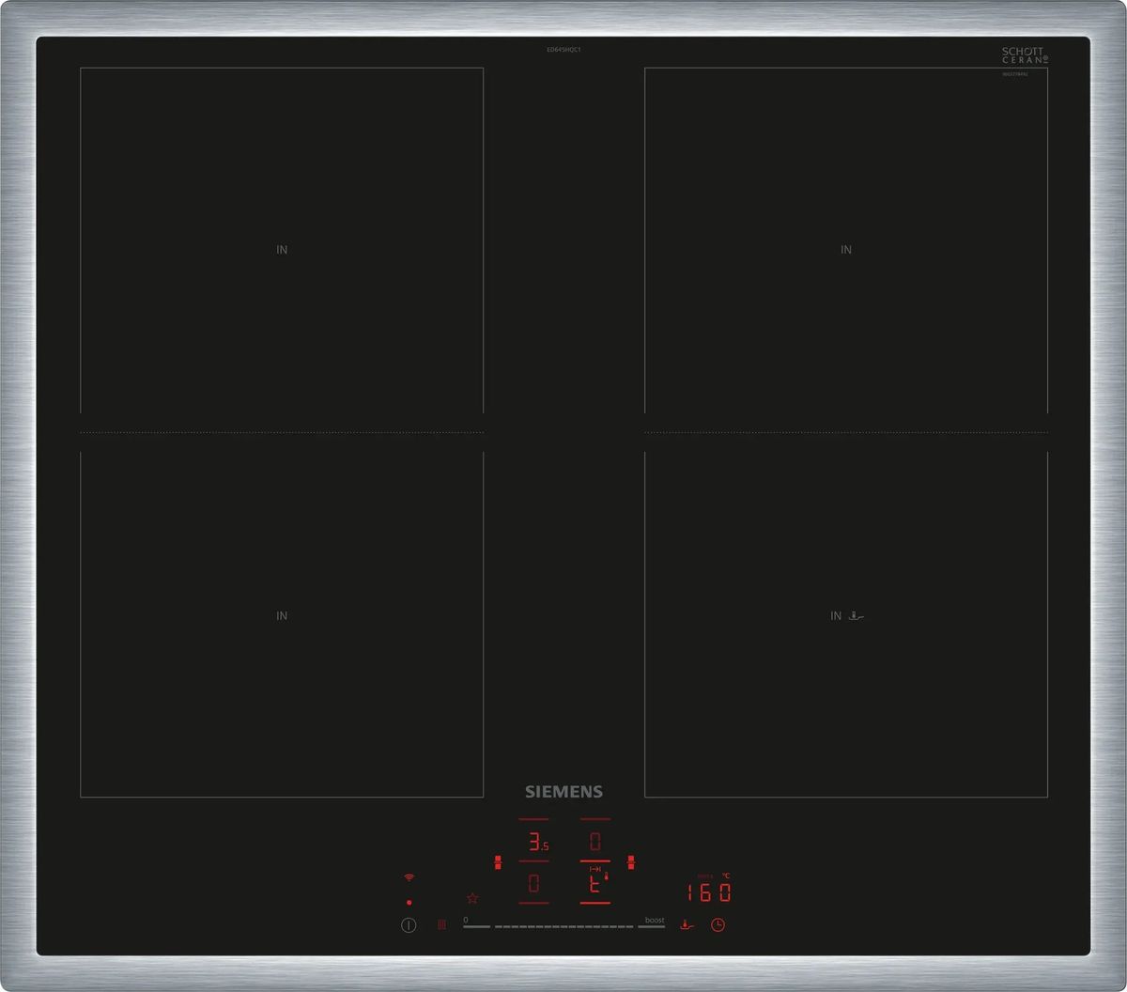Tap the star favourite symbol
1127x992 pixels.
(x=472, y=899)
